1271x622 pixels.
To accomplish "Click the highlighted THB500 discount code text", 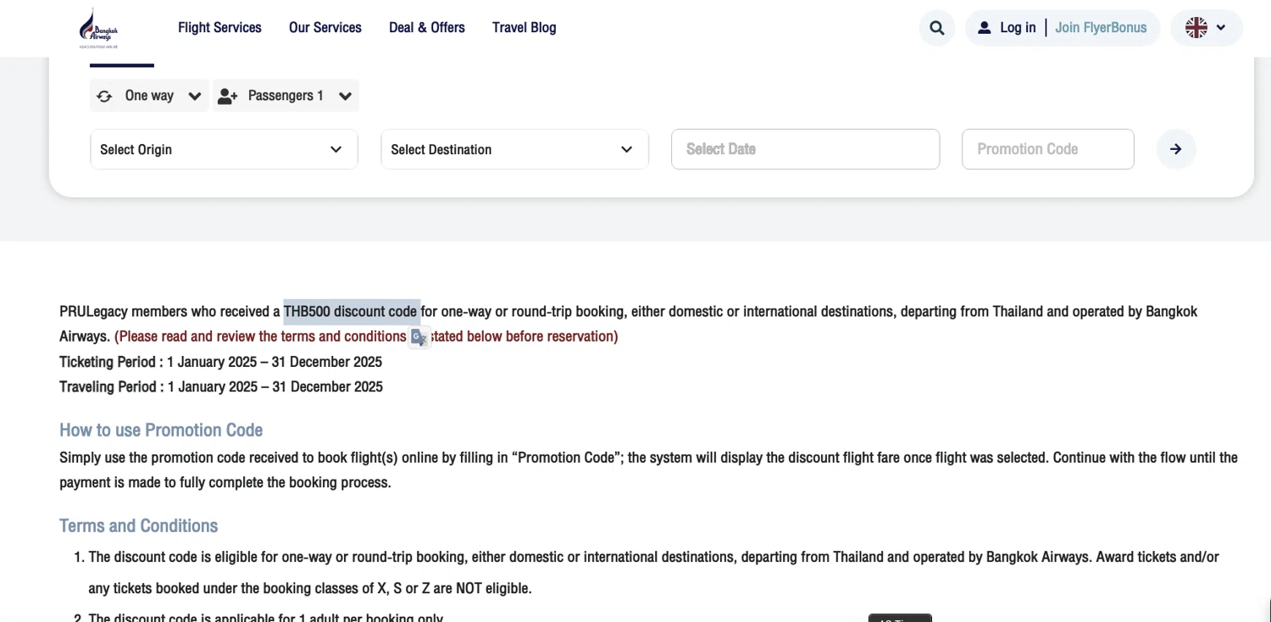I will 351,311.
